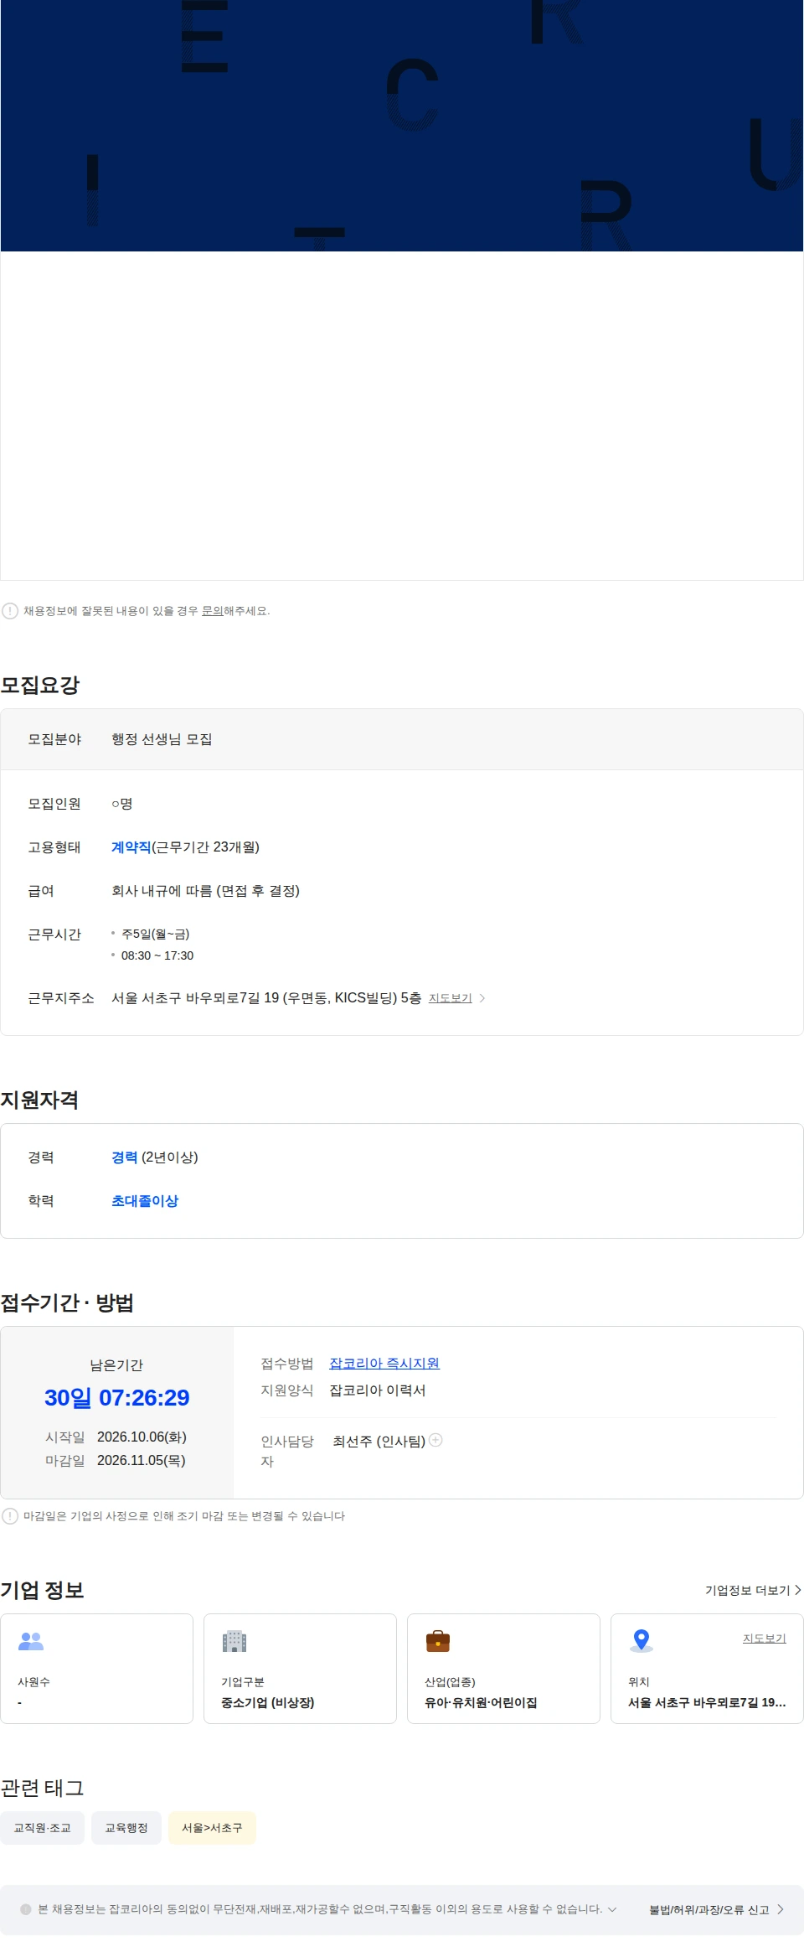The height and width of the screenshot is (1952, 804).
Task: Open 잡코리아 즉시지원 apply link
Action: (x=384, y=1364)
